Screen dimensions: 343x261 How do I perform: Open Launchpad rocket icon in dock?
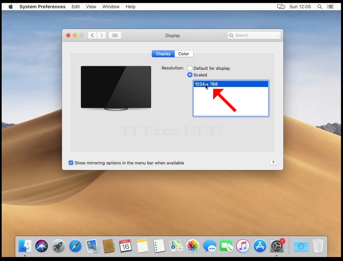click(x=58, y=246)
